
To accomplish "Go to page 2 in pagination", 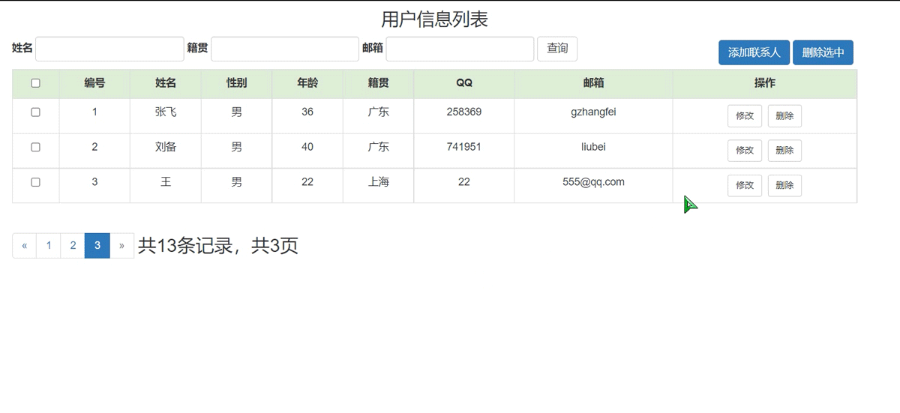I will click(73, 246).
